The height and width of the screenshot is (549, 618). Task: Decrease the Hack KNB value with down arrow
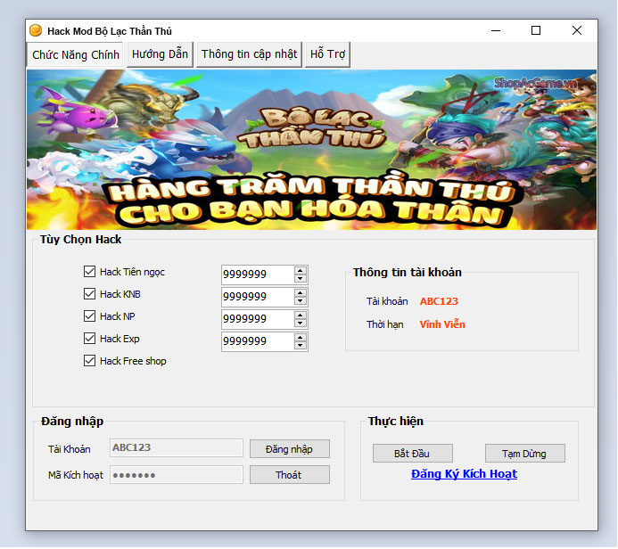point(301,301)
